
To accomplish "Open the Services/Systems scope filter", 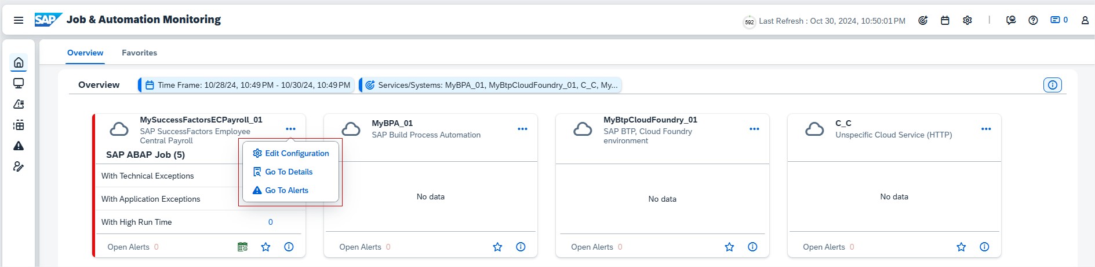I will [x=491, y=85].
